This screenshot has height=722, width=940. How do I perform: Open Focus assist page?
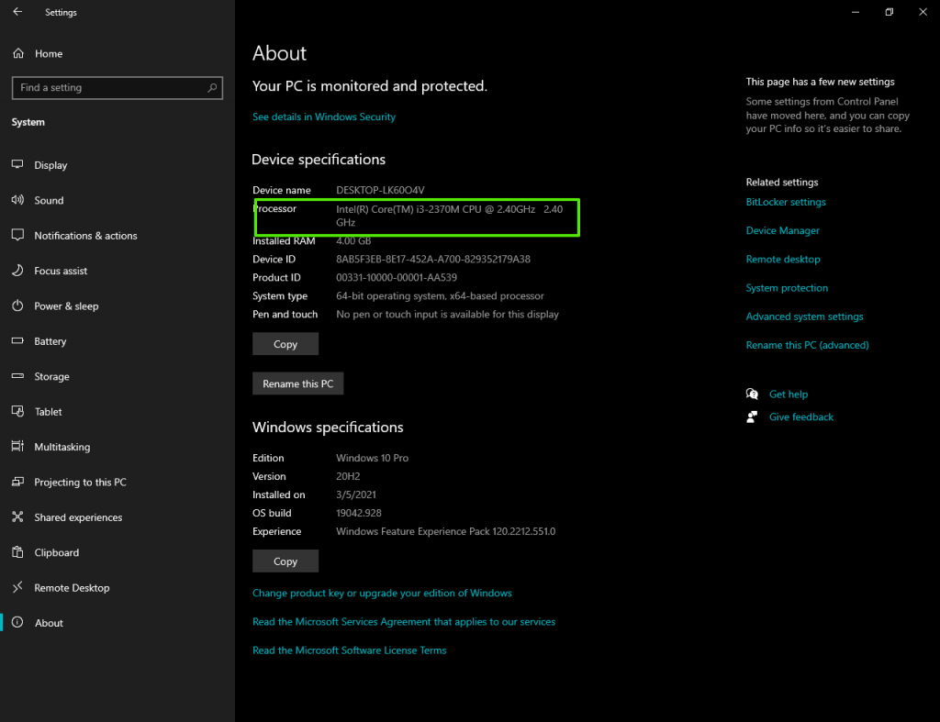coord(61,271)
